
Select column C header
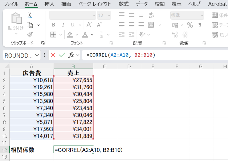coord(105,66)
